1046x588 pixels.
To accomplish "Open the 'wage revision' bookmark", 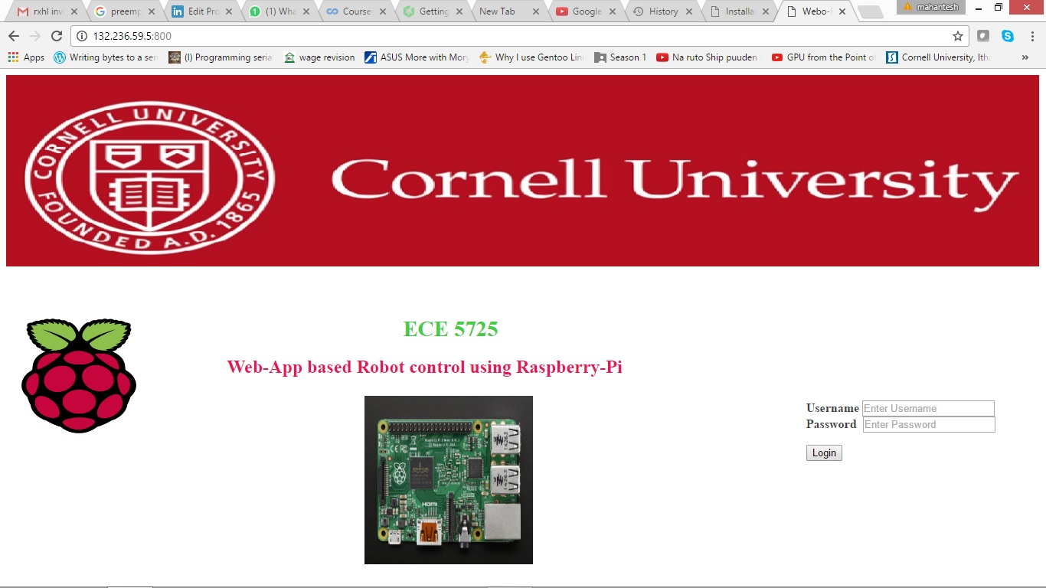I will click(x=319, y=57).
